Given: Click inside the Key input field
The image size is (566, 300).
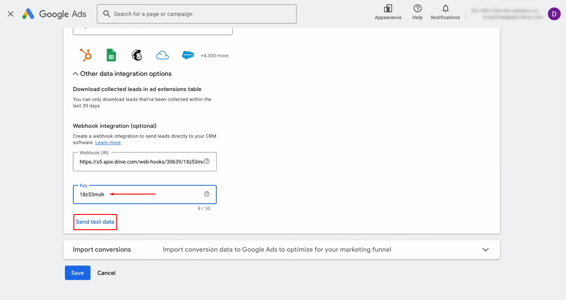Looking at the screenshot, I should (x=135, y=194).
